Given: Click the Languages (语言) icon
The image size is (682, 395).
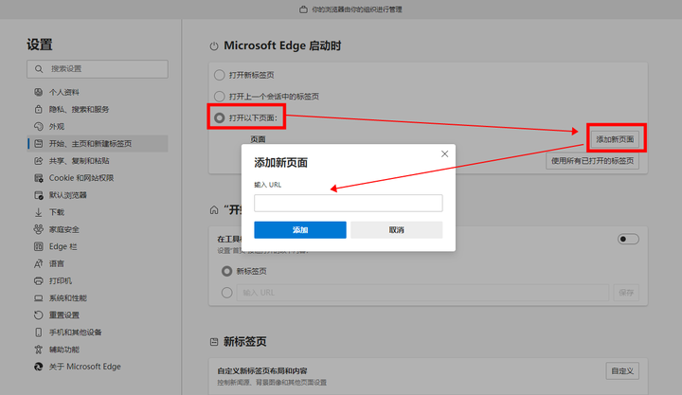Looking at the screenshot, I should pos(38,263).
